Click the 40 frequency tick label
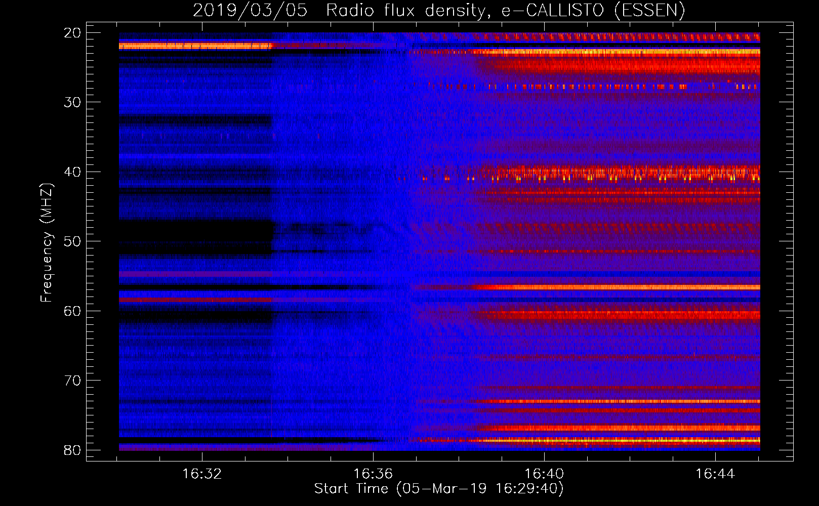Image resolution: width=819 pixels, height=506 pixels. [x=72, y=172]
